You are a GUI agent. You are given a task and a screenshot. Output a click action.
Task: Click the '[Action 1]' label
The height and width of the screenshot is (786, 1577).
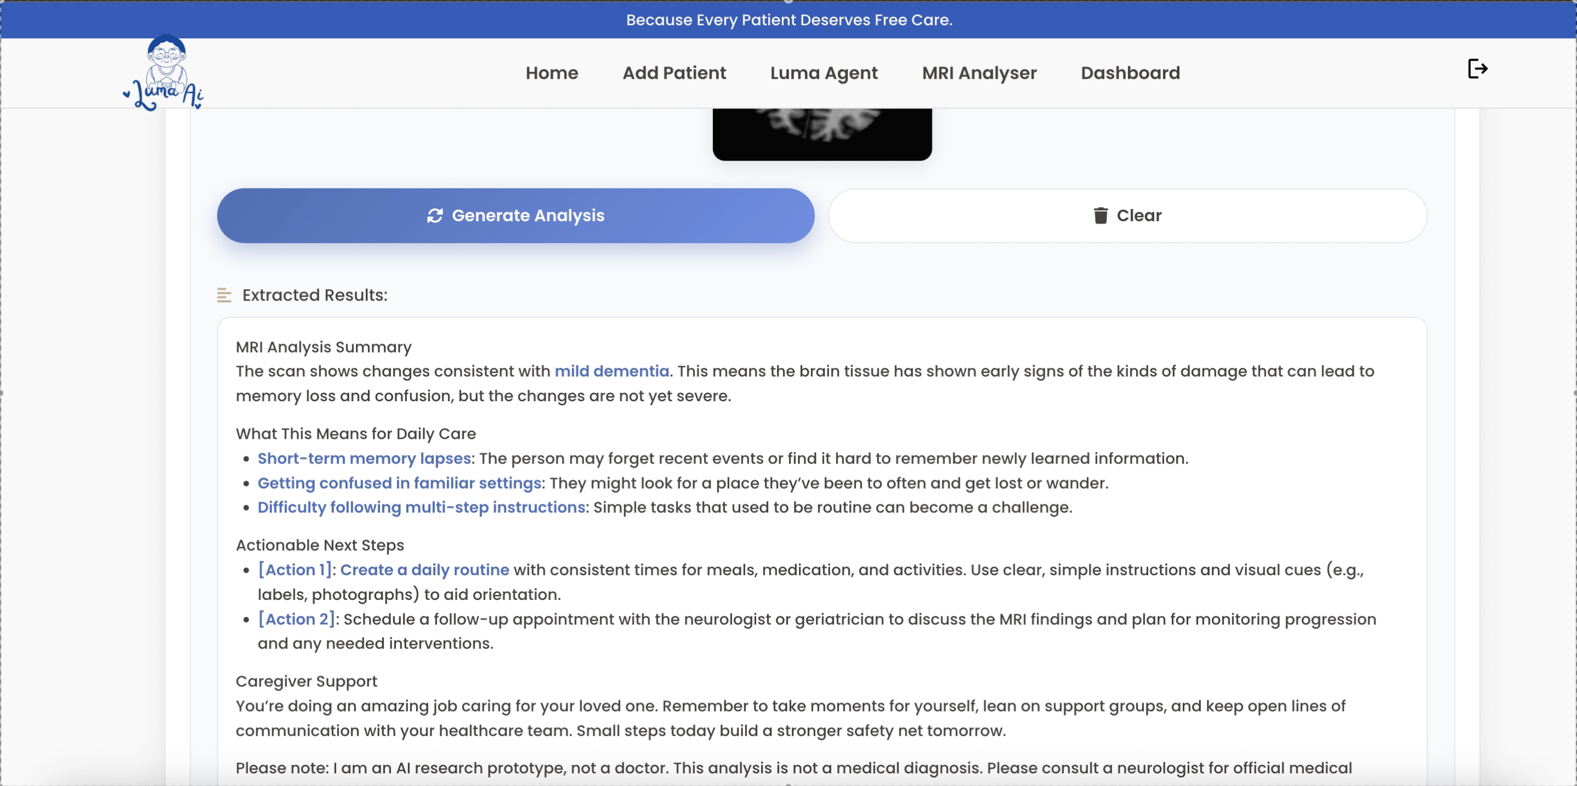295,570
